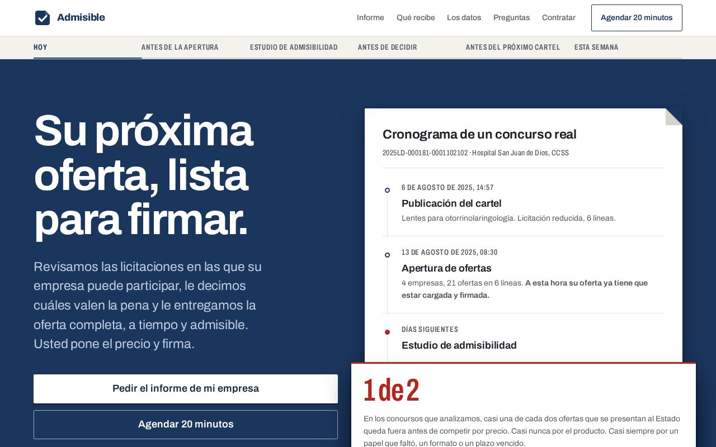Open the Los datos nav link
Screen dimensions: 716x447
click(464, 17)
